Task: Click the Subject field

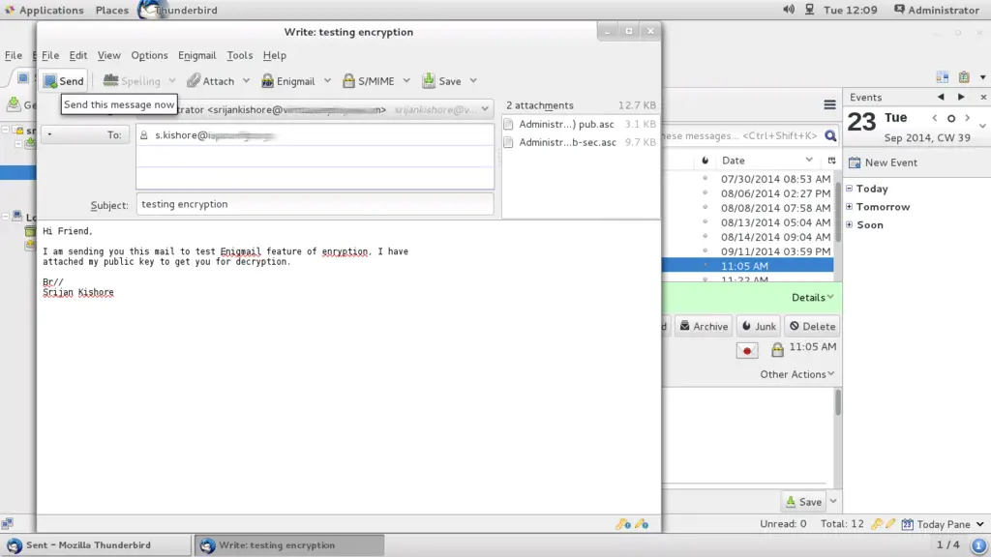Action: click(x=315, y=204)
